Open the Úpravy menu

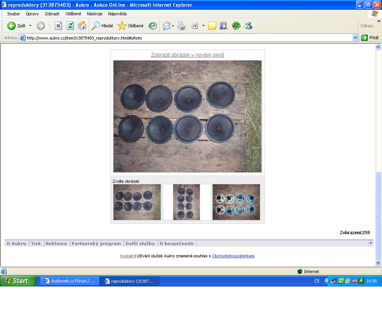(32, 14)
